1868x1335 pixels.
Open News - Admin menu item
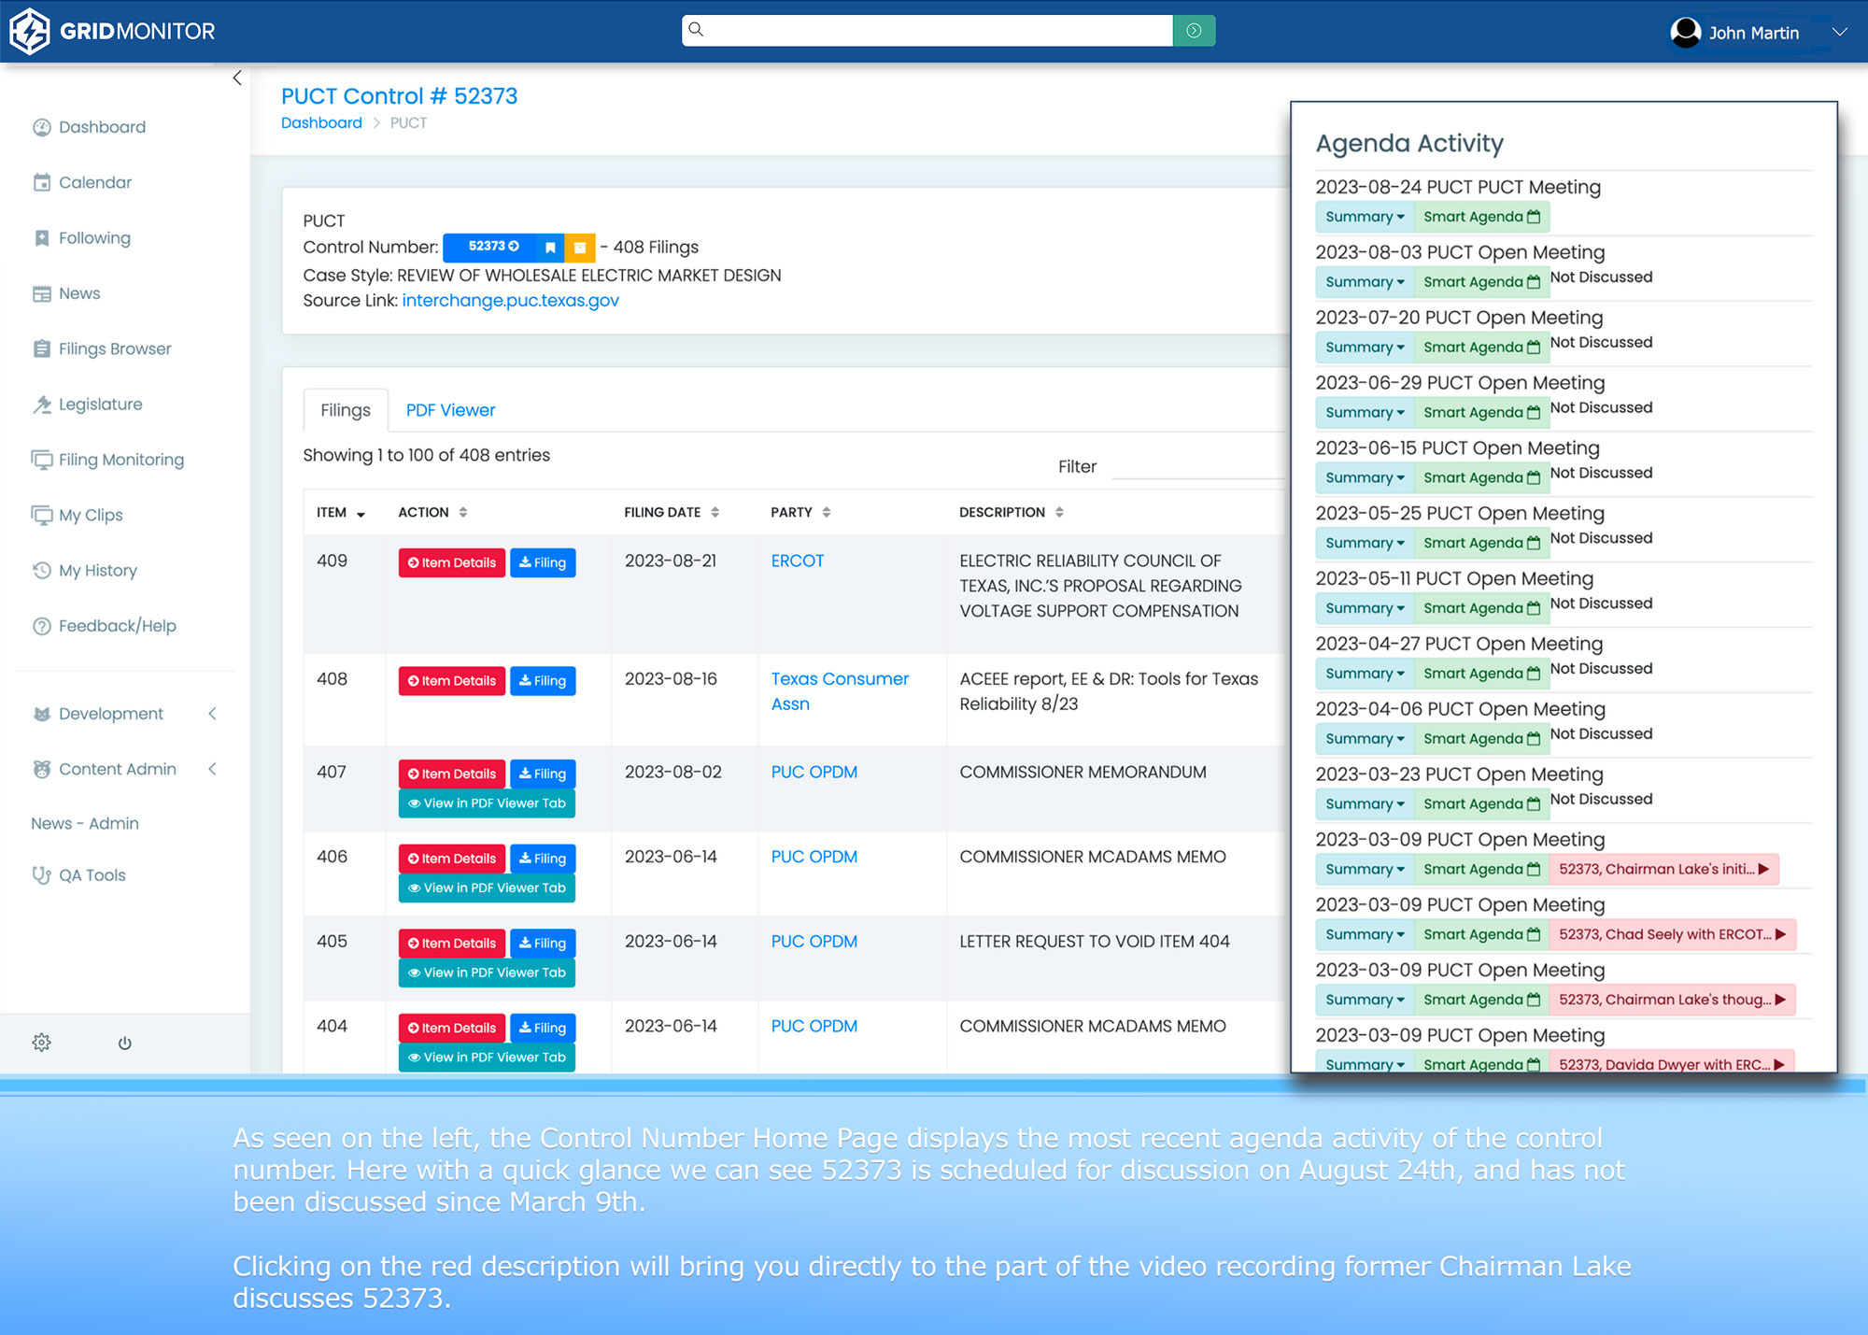click(x=85, y=823)
